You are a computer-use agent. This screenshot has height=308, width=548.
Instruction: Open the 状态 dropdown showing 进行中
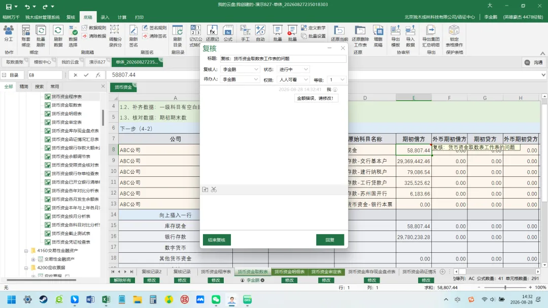pos(293,69)
